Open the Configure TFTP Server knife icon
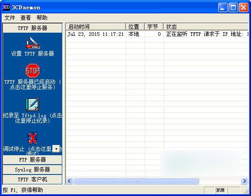 (33, 43)
